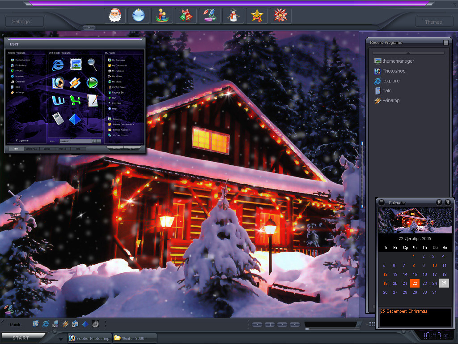
Task: Select December 25 in the Calendar
Action: [444, 283]
